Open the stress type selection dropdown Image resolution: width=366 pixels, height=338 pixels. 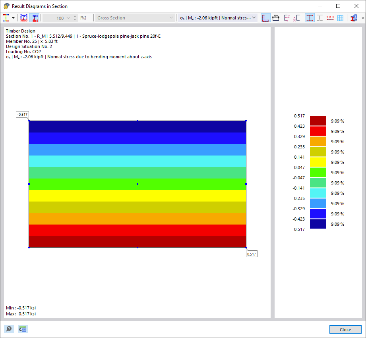217,17
